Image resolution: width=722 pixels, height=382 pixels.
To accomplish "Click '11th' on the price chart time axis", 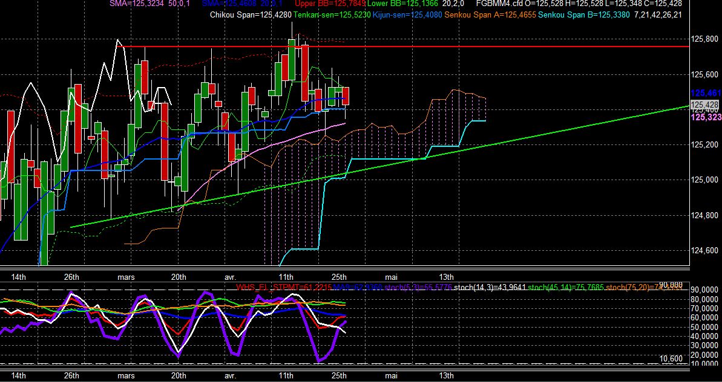I will coord(286,277).
